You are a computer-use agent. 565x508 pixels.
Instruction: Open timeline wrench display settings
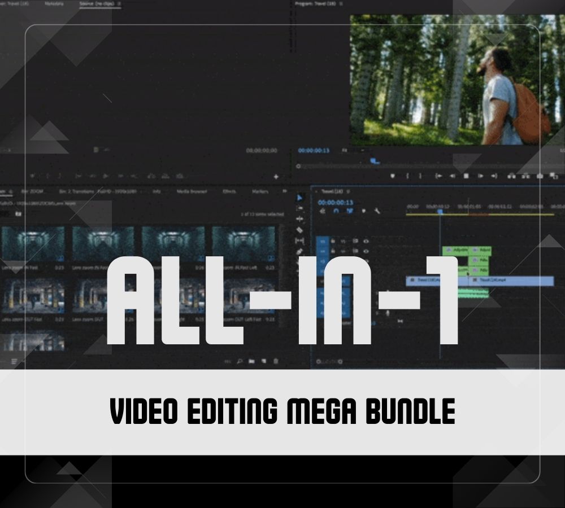[377, 211]
